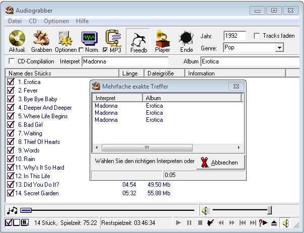The width and height of the screenshot is (304, 233).
Task: Click the Freedb penguin icon
Action: point(138,39)
